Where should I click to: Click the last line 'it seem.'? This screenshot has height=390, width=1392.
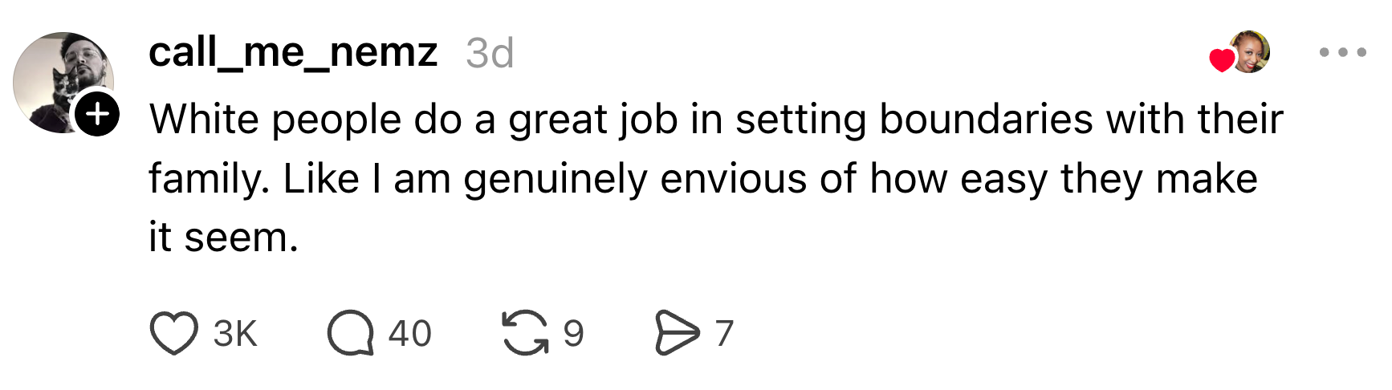tap(223, 238)
